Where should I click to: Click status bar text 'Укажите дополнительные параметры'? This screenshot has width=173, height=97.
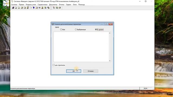[x=23, y=88]
